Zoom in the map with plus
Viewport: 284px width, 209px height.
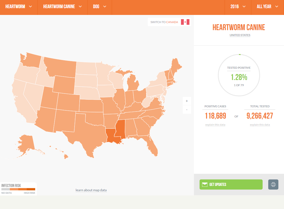[187, 101]
